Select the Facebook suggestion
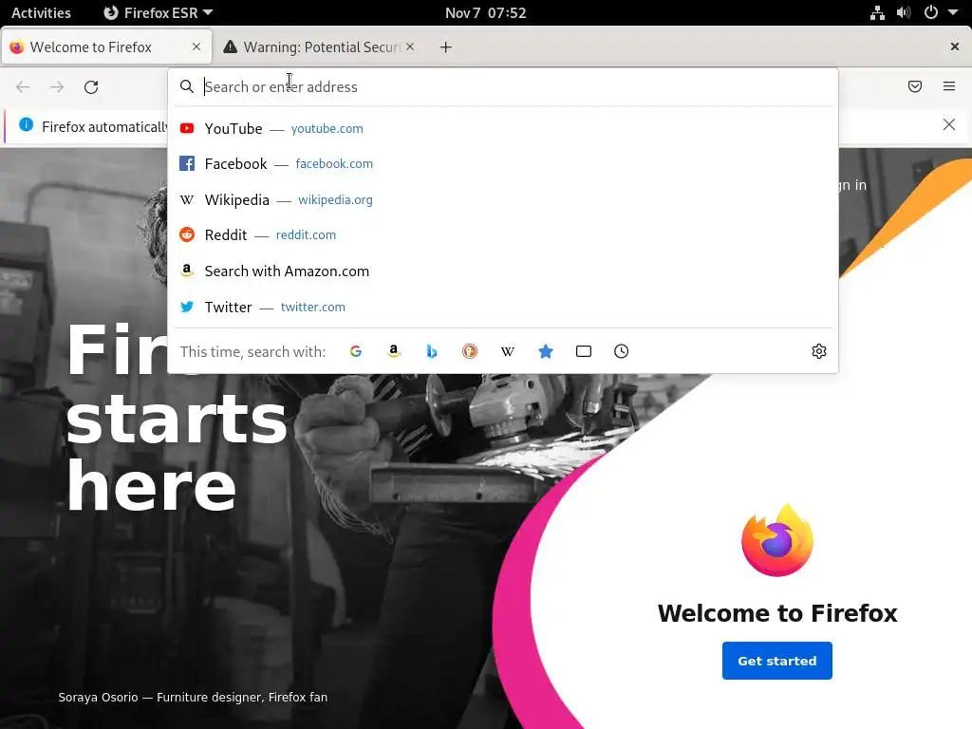The width and height of the screenshot is (972, 729). [503, 163]
